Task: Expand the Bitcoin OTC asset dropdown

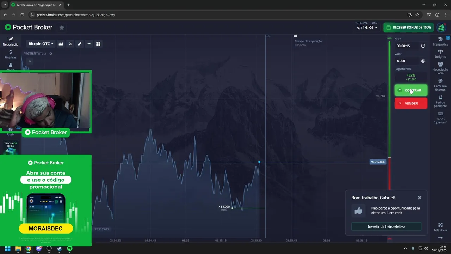Action: pos(41,44)
